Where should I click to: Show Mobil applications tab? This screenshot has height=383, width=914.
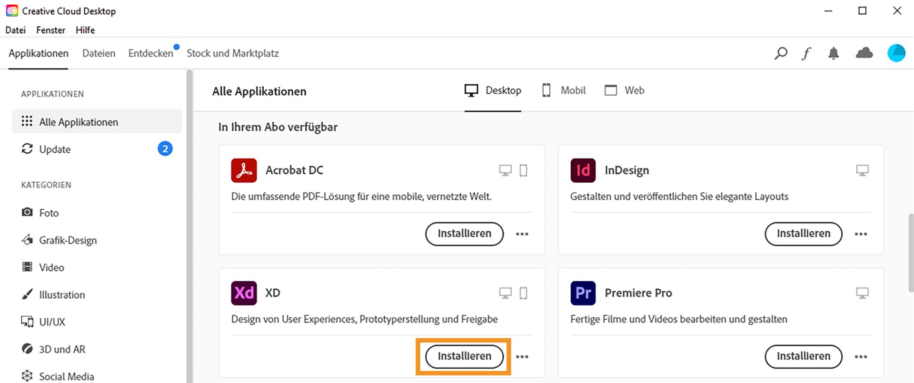click(x=564, y=90)
